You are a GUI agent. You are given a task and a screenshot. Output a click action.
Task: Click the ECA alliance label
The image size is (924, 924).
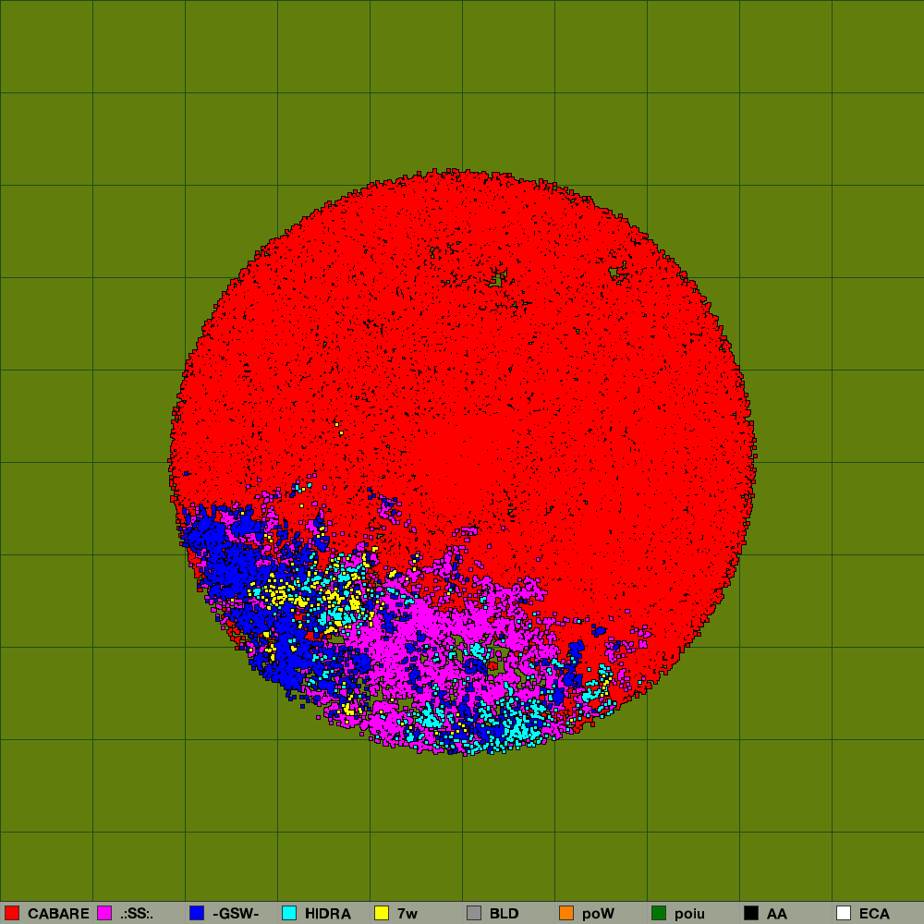pos(874,914)
